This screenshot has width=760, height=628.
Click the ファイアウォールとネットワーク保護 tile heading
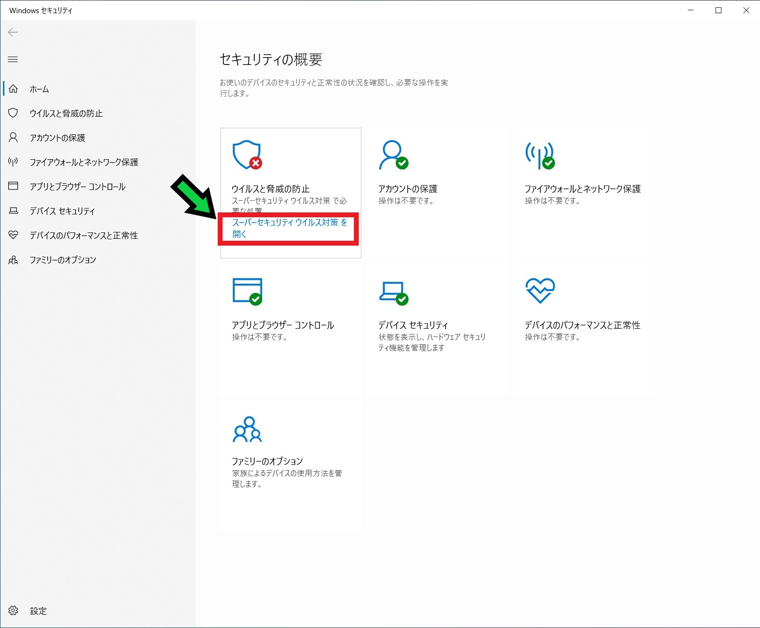tap(582, 189)
